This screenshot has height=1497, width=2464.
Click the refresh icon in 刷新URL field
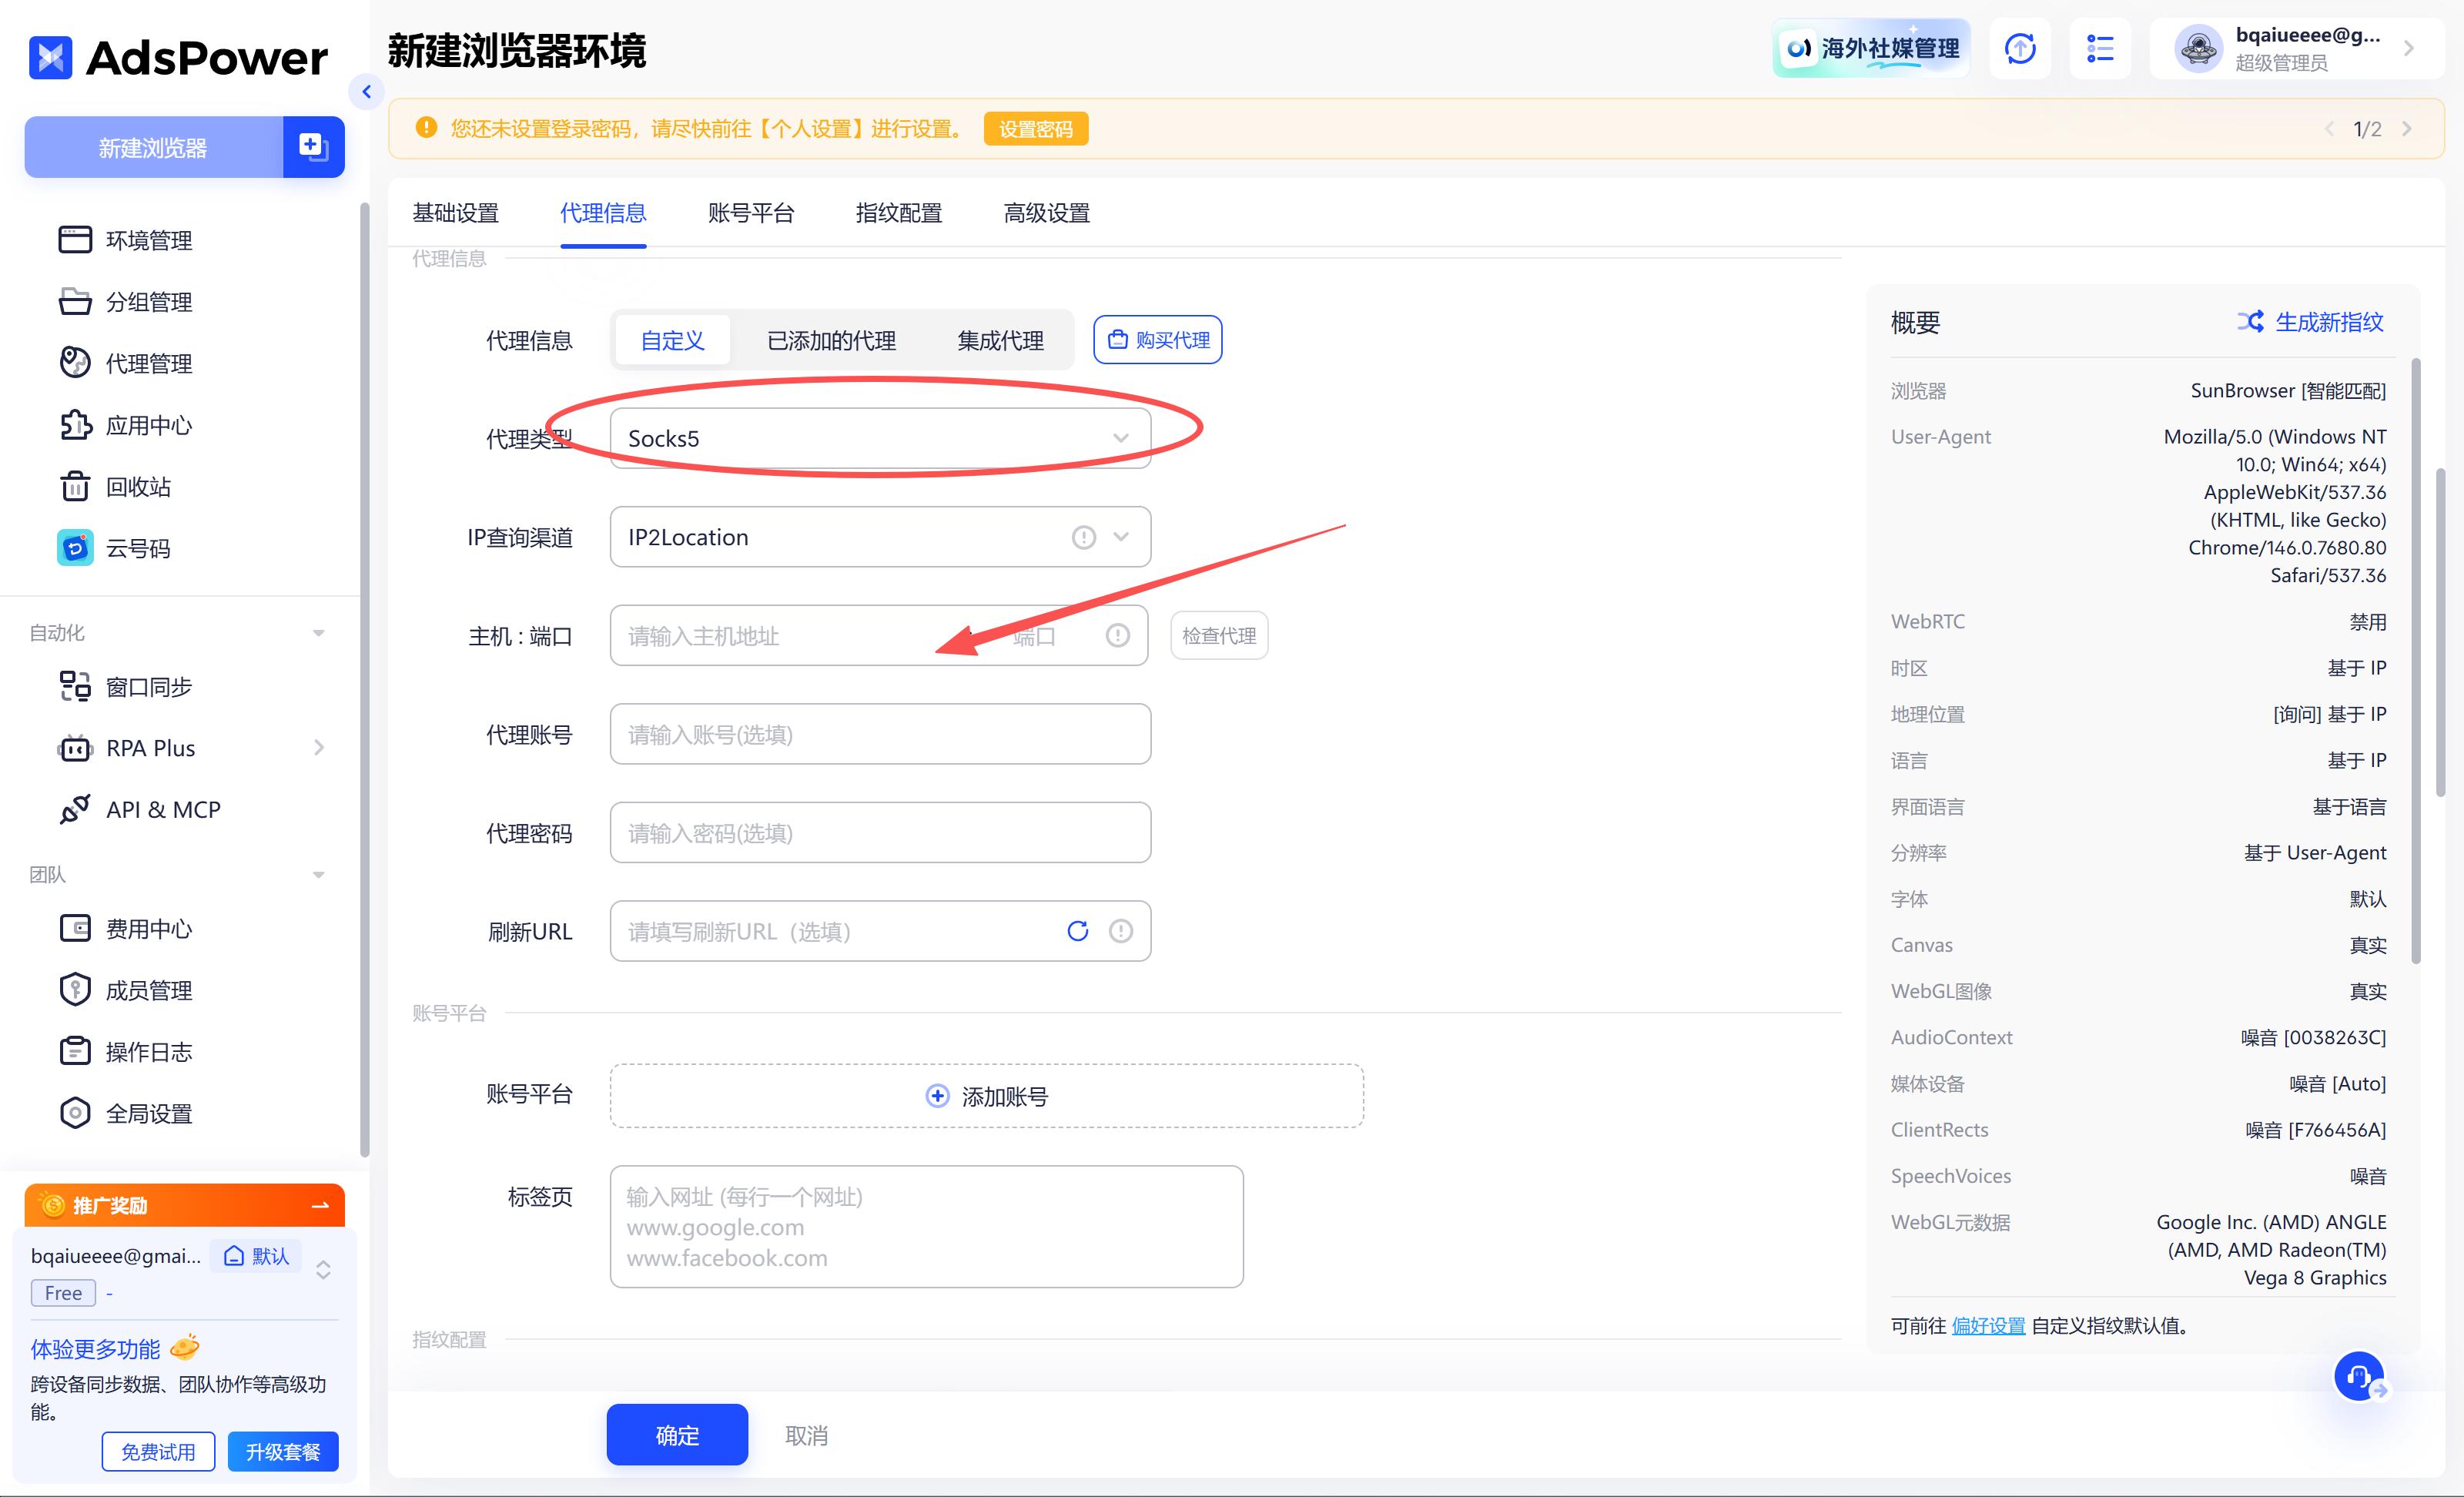[1077, 931]
